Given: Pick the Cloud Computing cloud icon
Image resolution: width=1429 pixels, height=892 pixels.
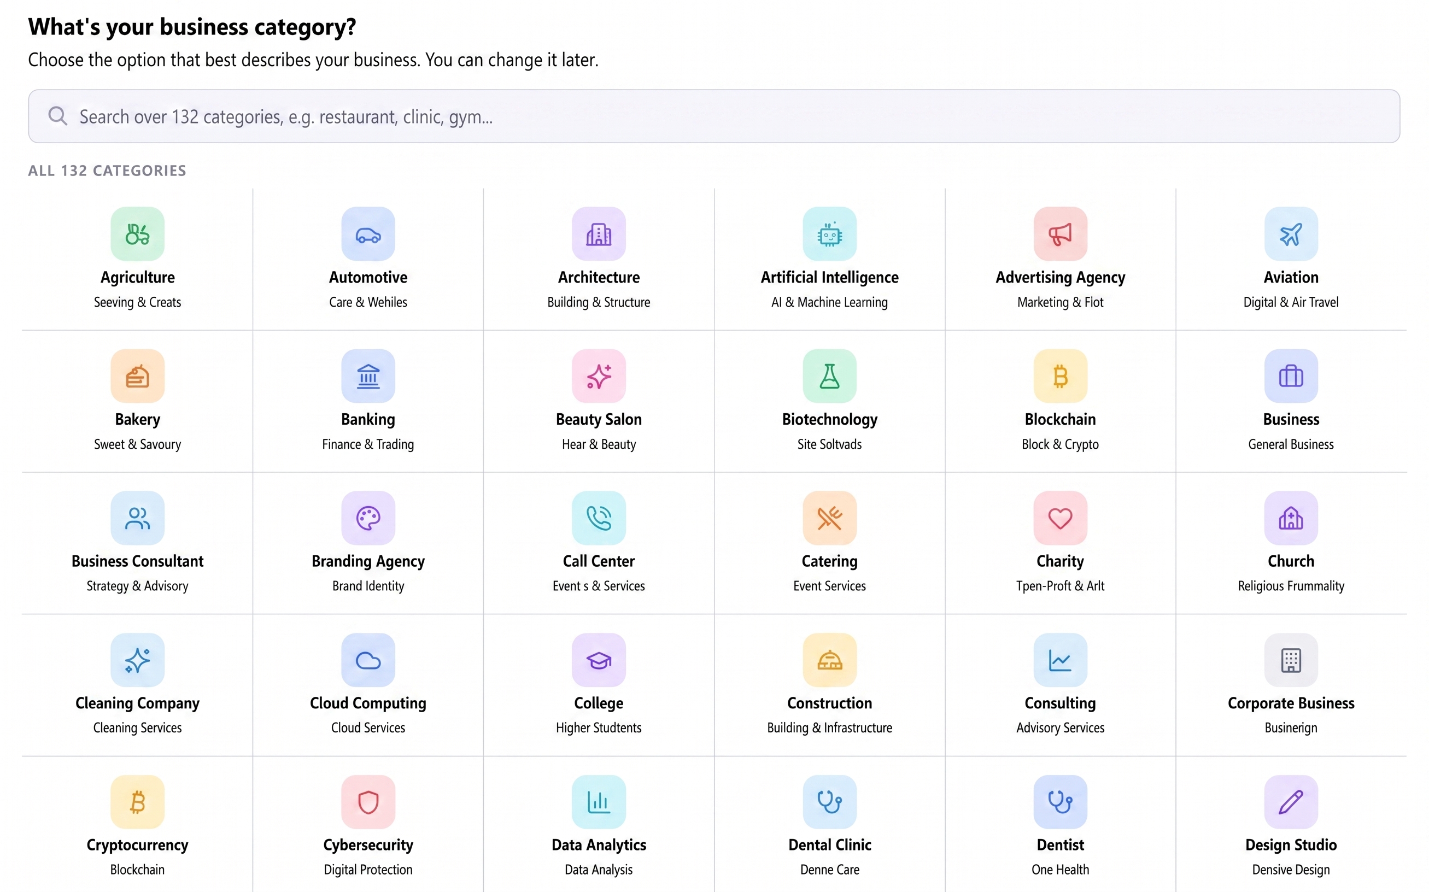Looking at the screenshot, I should tap(368, 660).
